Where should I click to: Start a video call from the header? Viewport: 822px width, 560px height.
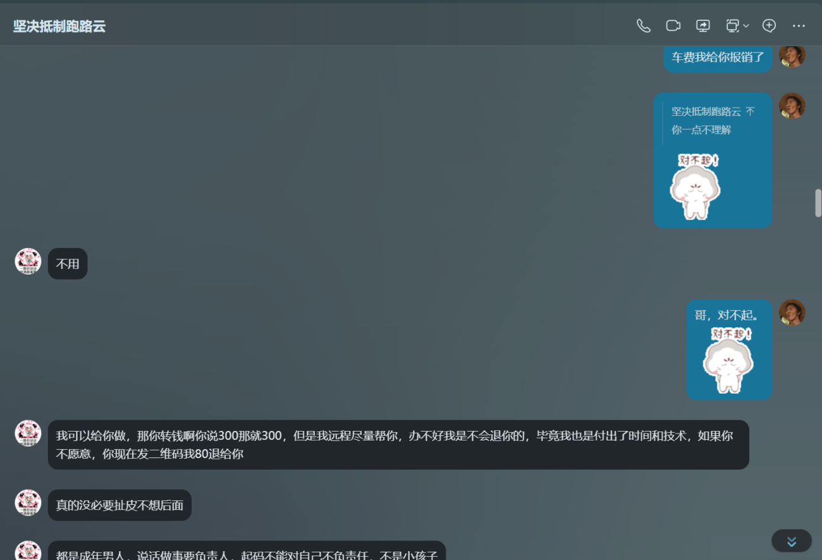(x=673, y=26)
